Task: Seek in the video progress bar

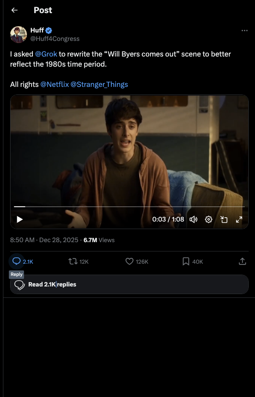Action: pyautogui.click(x=129, y=207)
